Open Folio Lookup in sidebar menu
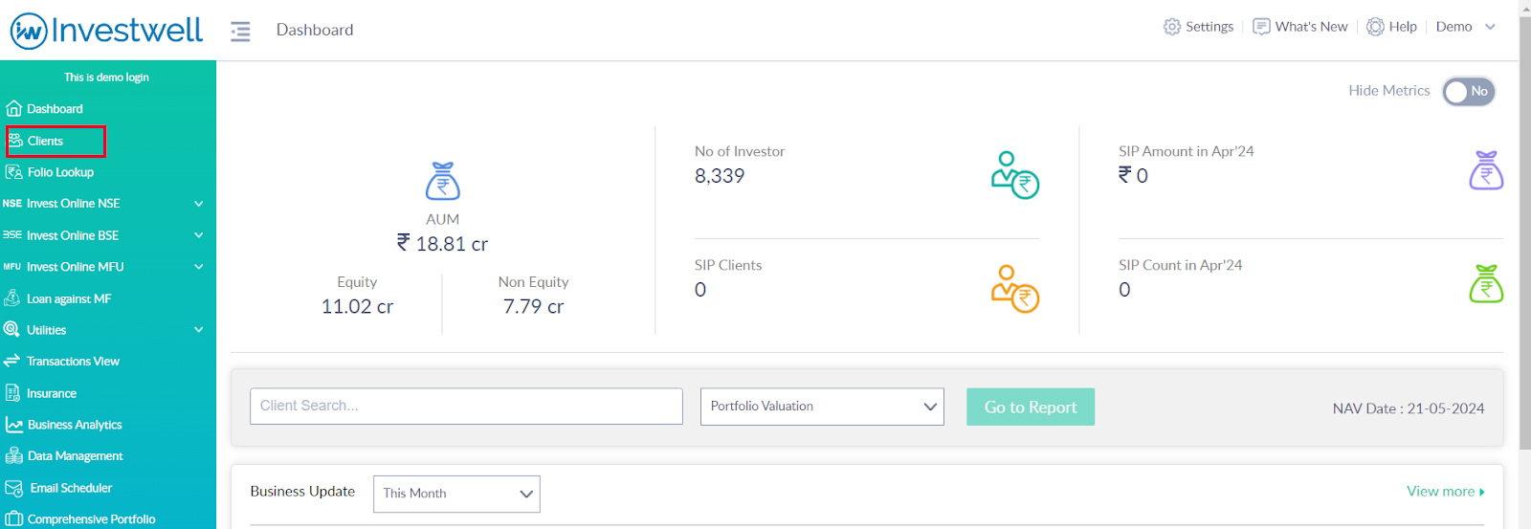 pos(60,172)
